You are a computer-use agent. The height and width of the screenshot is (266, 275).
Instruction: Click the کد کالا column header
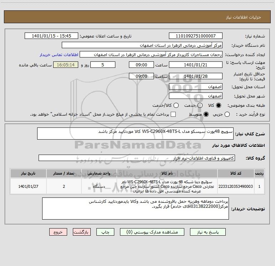coord(236,173)
